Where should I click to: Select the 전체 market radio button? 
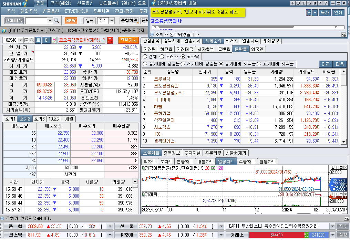(145, 57)
